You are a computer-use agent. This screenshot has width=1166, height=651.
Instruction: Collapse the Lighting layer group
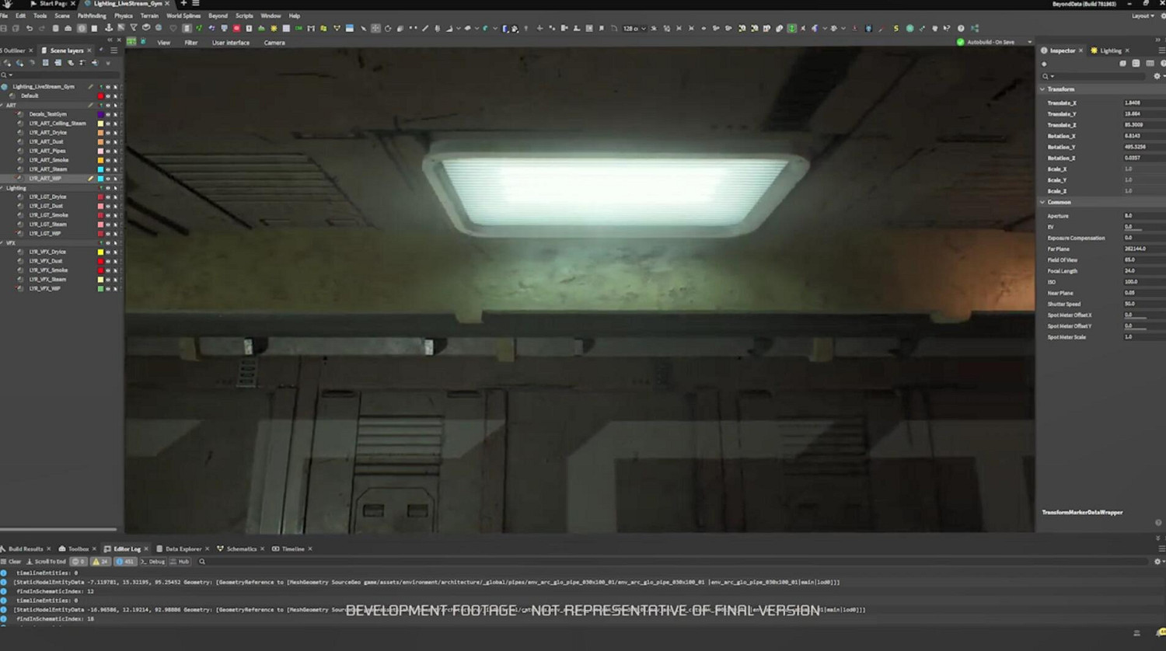coord(3,188)
